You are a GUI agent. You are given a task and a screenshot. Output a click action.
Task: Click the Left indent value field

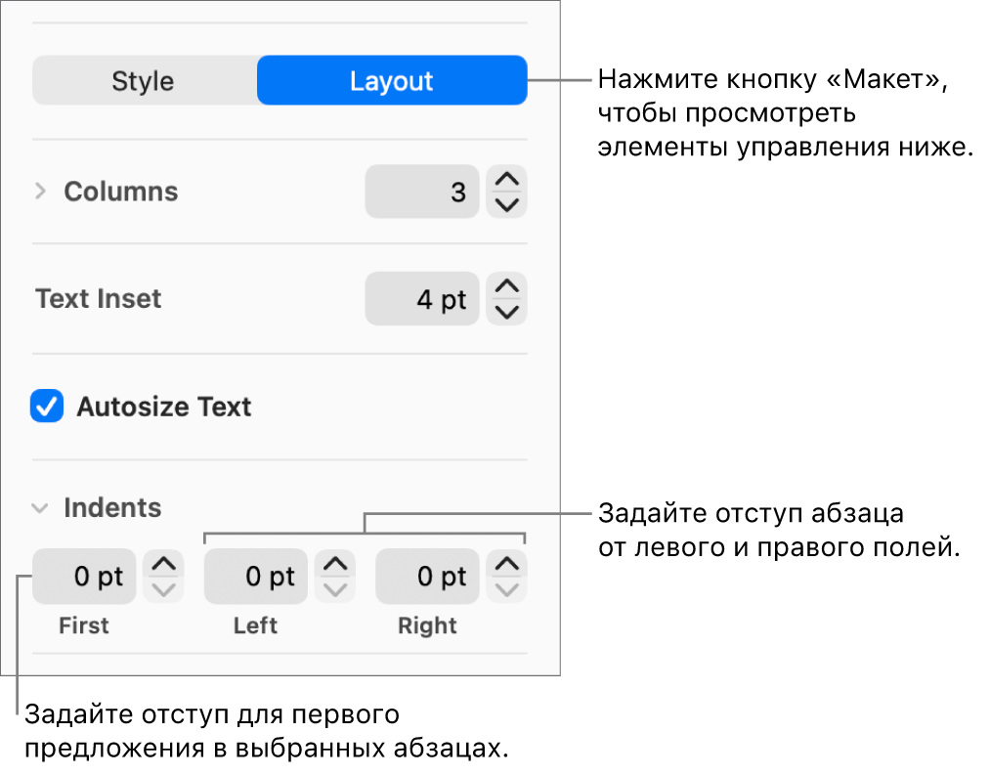point(255,577)
